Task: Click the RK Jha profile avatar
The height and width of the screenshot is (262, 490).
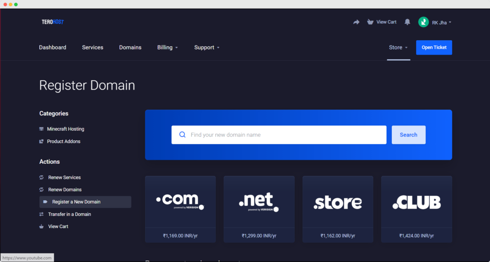Action: pyautogui.click(x=423, y=22)
